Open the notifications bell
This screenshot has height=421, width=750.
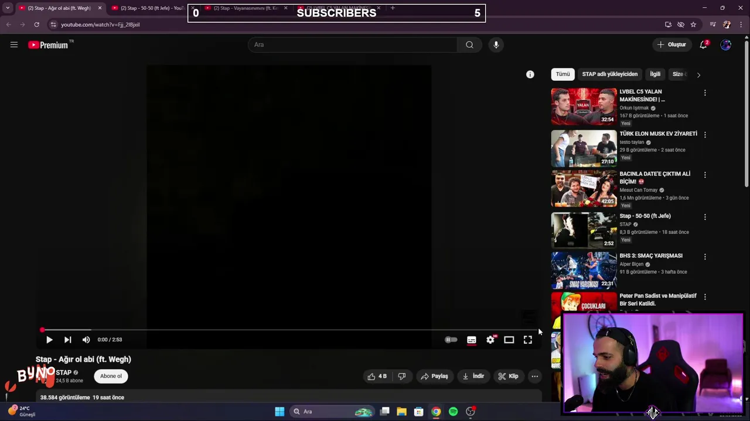(x=704, y=44)
